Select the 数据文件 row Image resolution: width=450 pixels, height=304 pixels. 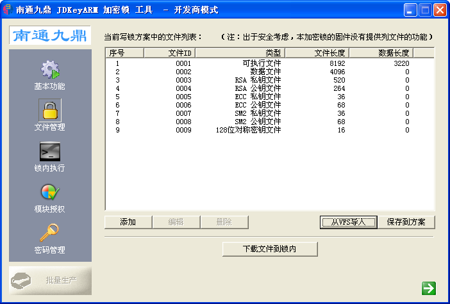coord(270,72)
